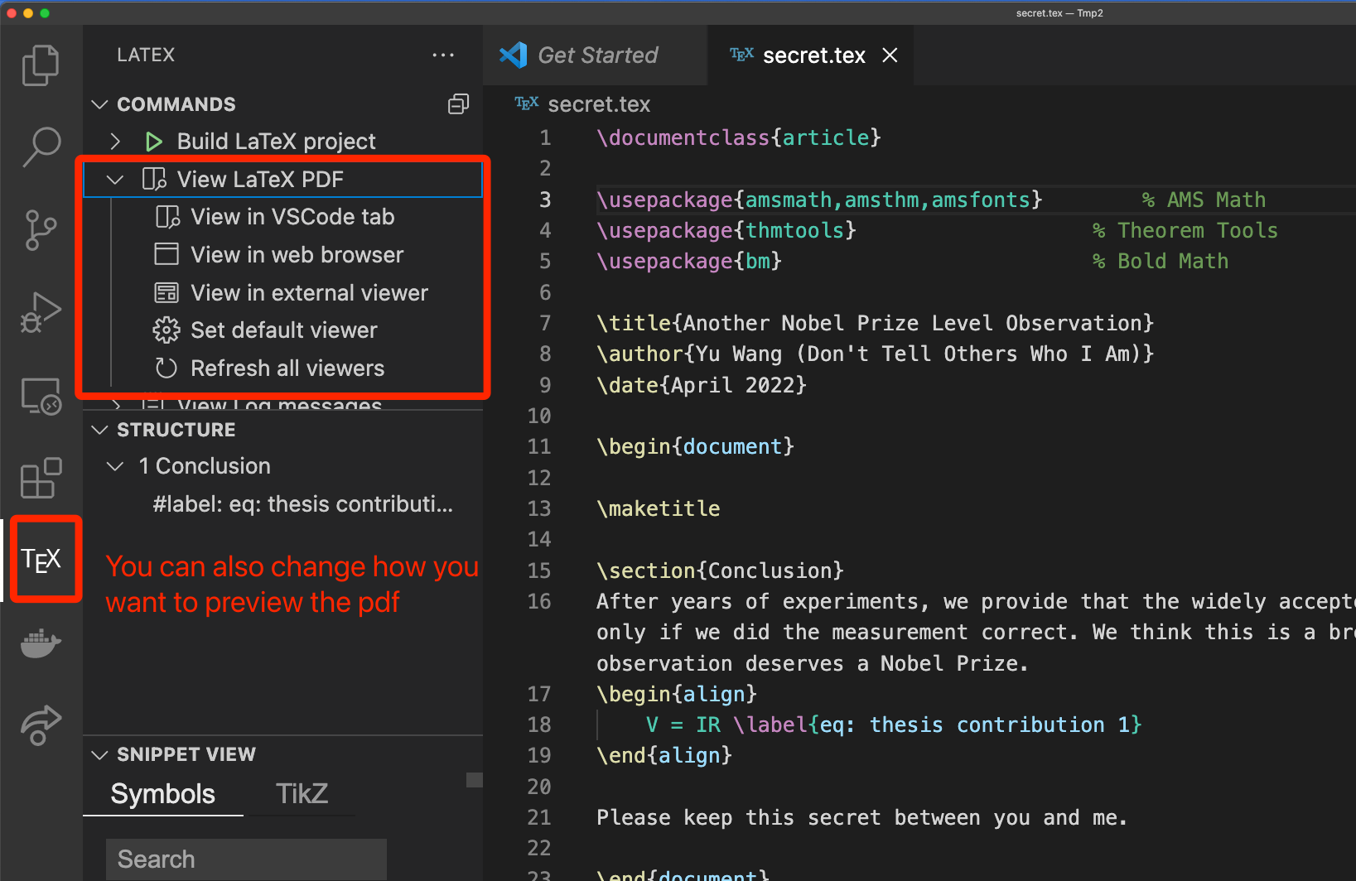
Task: Click the green Build play icon
Action: click(x=153, y=142)
